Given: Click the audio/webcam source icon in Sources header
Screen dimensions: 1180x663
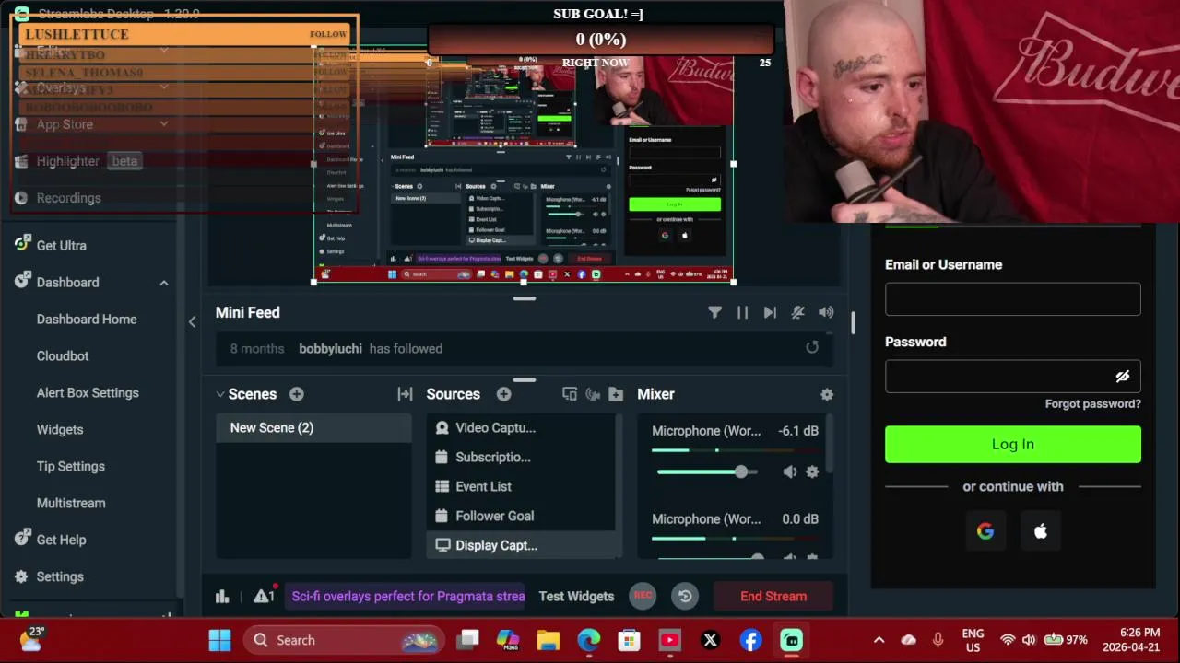Looking at the screenshot, I should (x=593, y=394).
